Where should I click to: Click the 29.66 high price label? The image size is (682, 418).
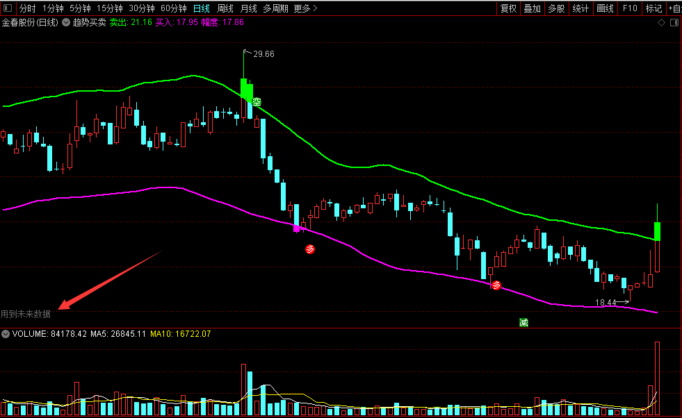click(263, 54)
